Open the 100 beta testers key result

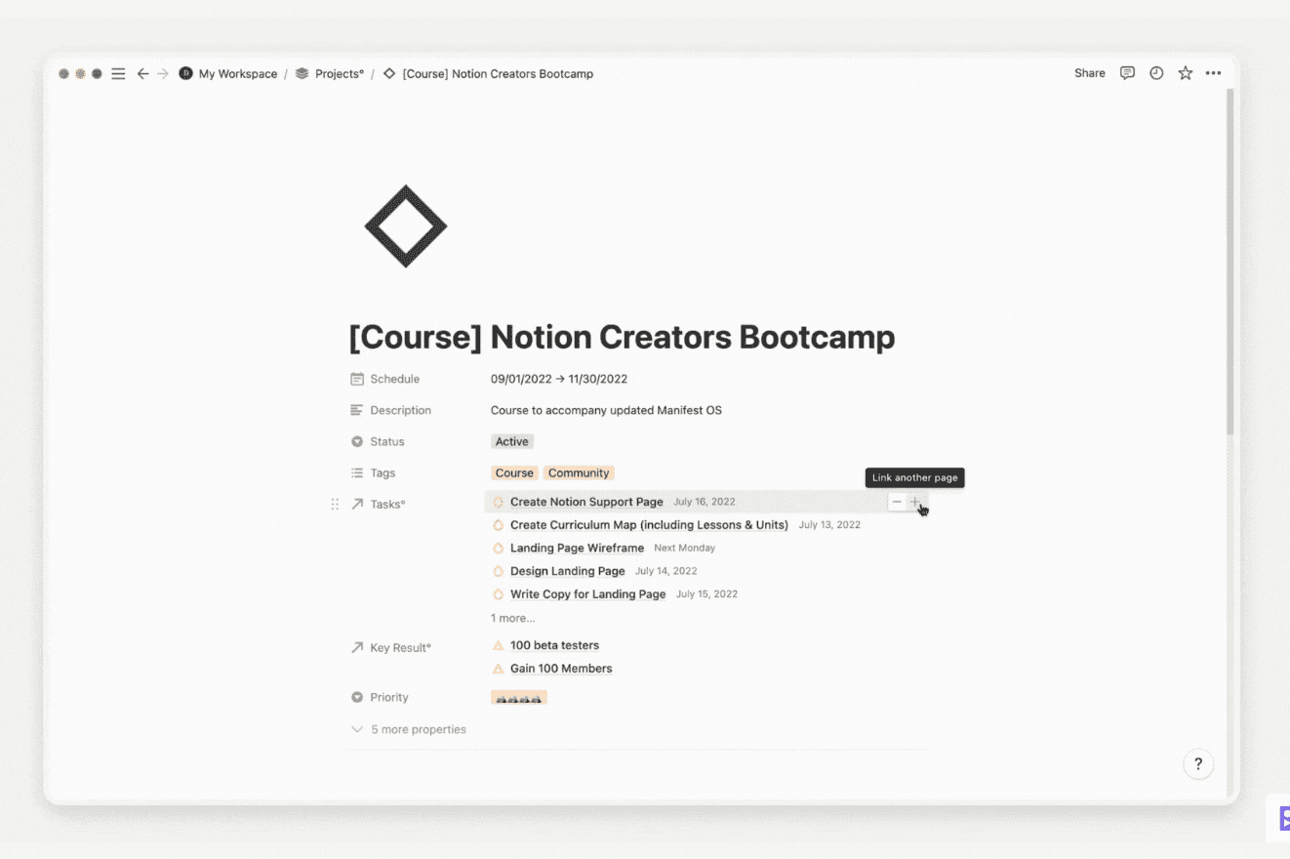click(x=554, y=645)
